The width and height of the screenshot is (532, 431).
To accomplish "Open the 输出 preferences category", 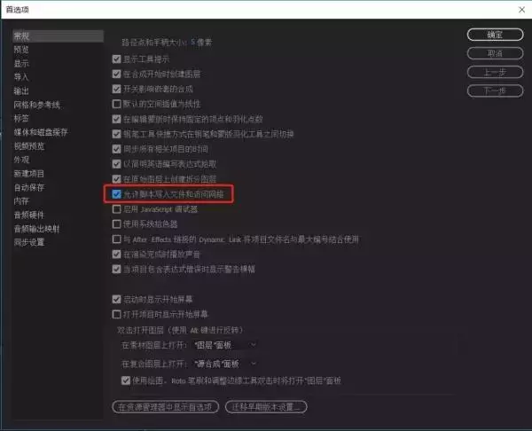I will [21, 91].
